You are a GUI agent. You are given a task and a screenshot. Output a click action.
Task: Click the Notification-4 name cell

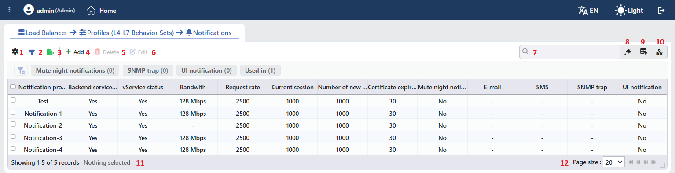[43, 149]
